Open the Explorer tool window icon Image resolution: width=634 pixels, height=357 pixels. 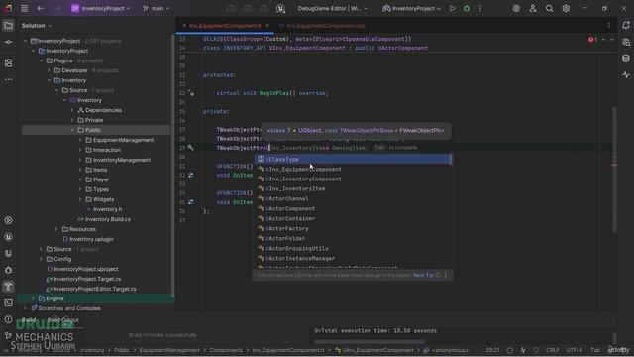tap(8, 26)
